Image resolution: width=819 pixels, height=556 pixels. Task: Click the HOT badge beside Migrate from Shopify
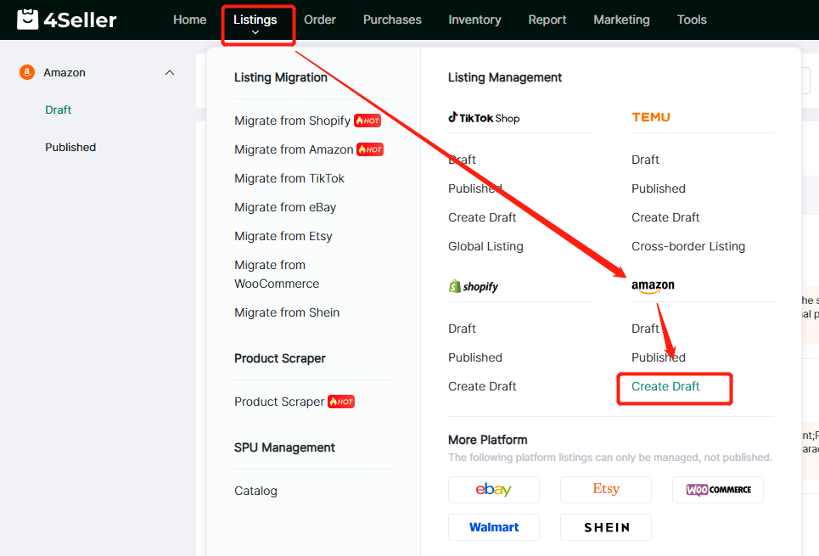click(x=367, y=121)
